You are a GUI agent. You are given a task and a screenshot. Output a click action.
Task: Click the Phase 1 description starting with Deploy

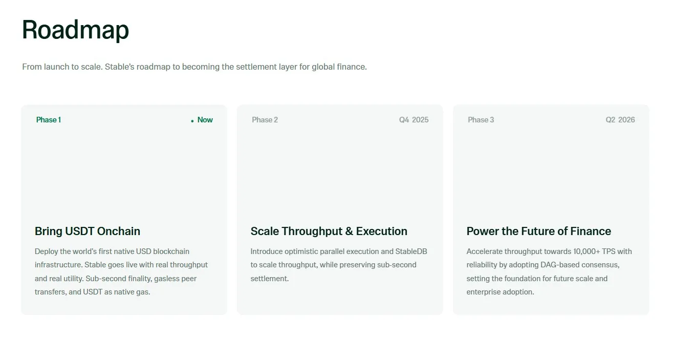tap(121, 271)
